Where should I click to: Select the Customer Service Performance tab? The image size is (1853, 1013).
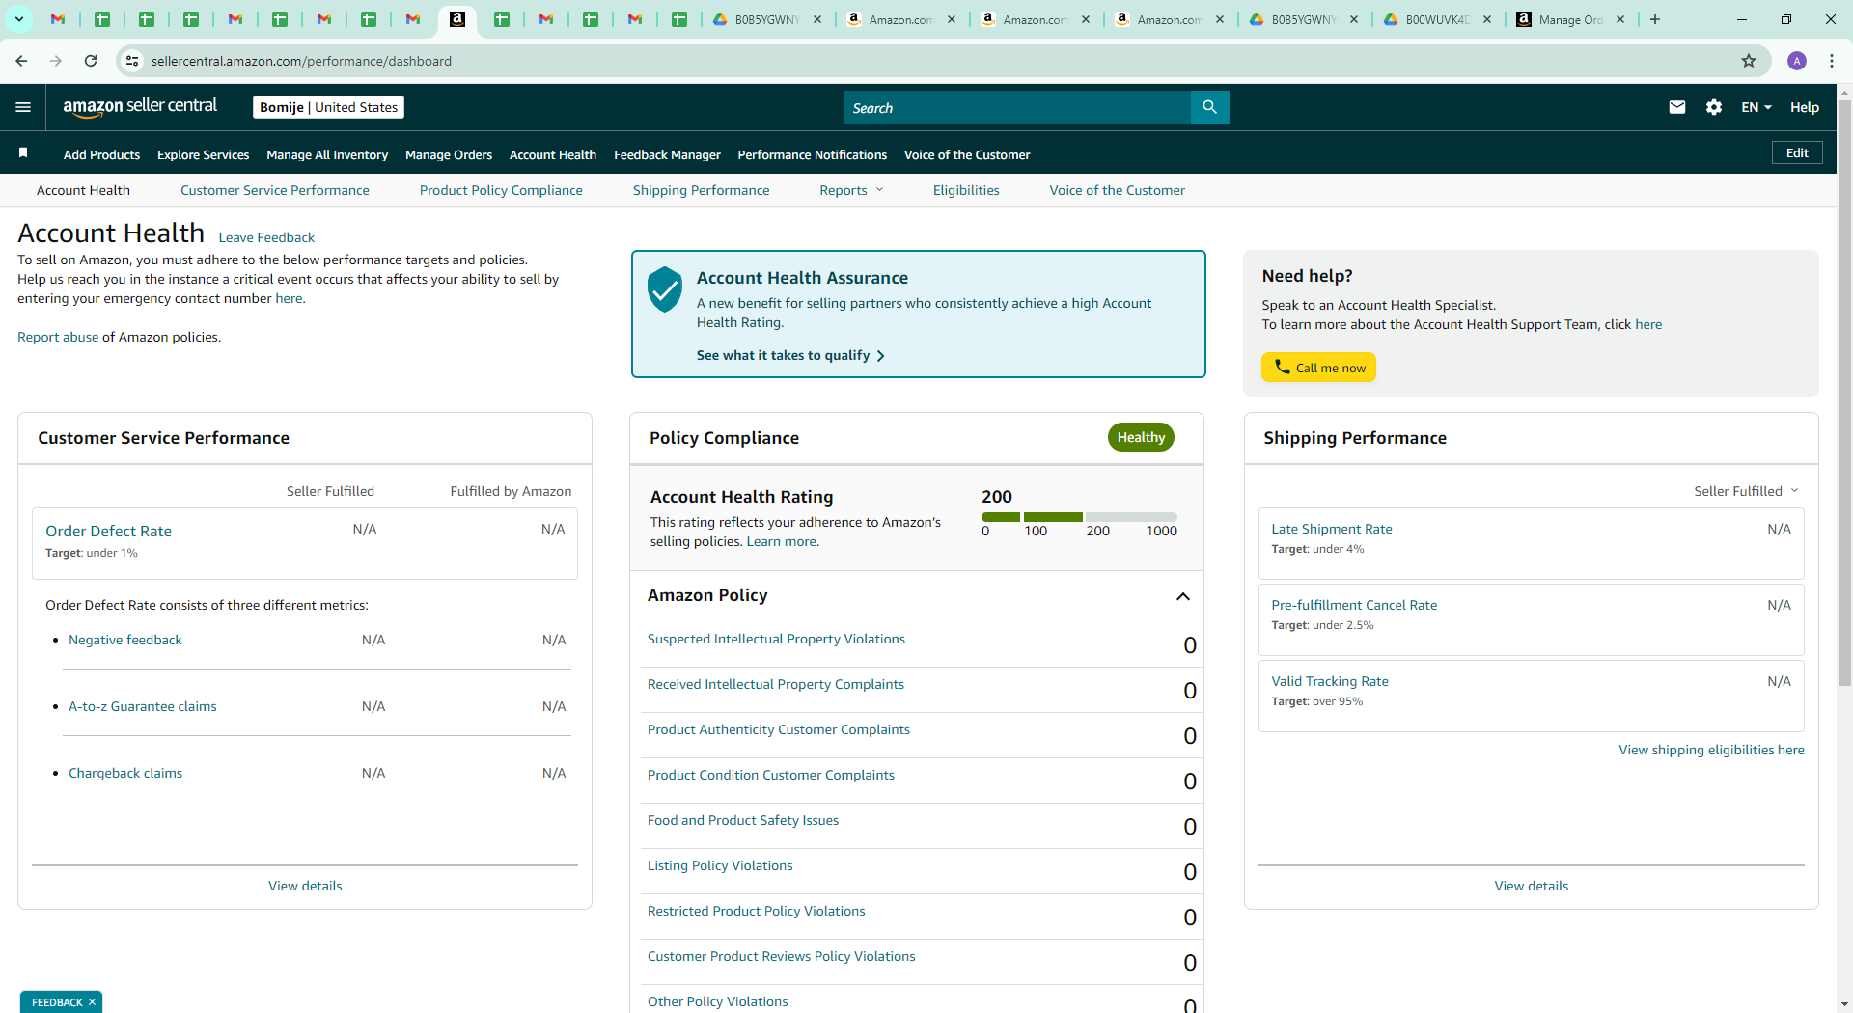pyautogui.click(x=275, y=190)
